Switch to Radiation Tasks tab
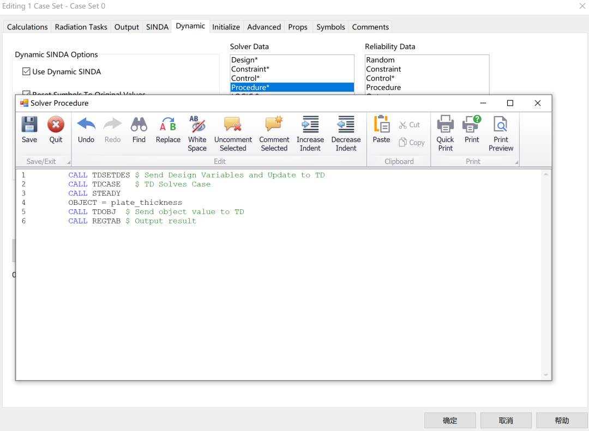The width and height of the screenshot is (589, 431). 81,27
